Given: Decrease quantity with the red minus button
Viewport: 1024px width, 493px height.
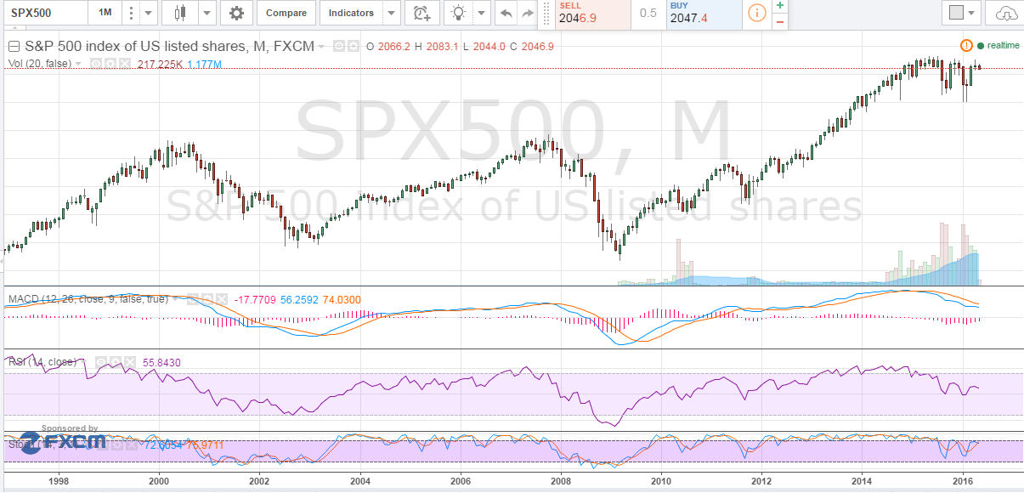Looking at the screenshot, I should point(780,20).
